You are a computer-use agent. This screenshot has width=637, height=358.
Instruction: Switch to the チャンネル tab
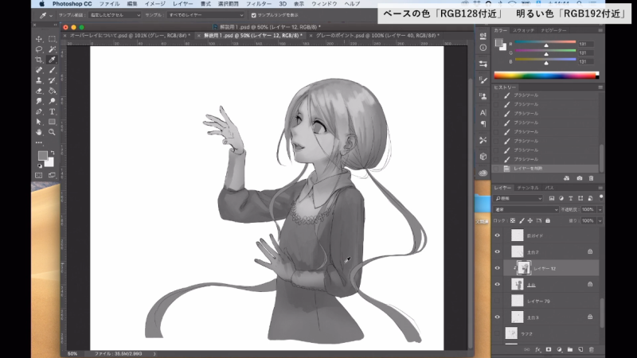(528, 188)
